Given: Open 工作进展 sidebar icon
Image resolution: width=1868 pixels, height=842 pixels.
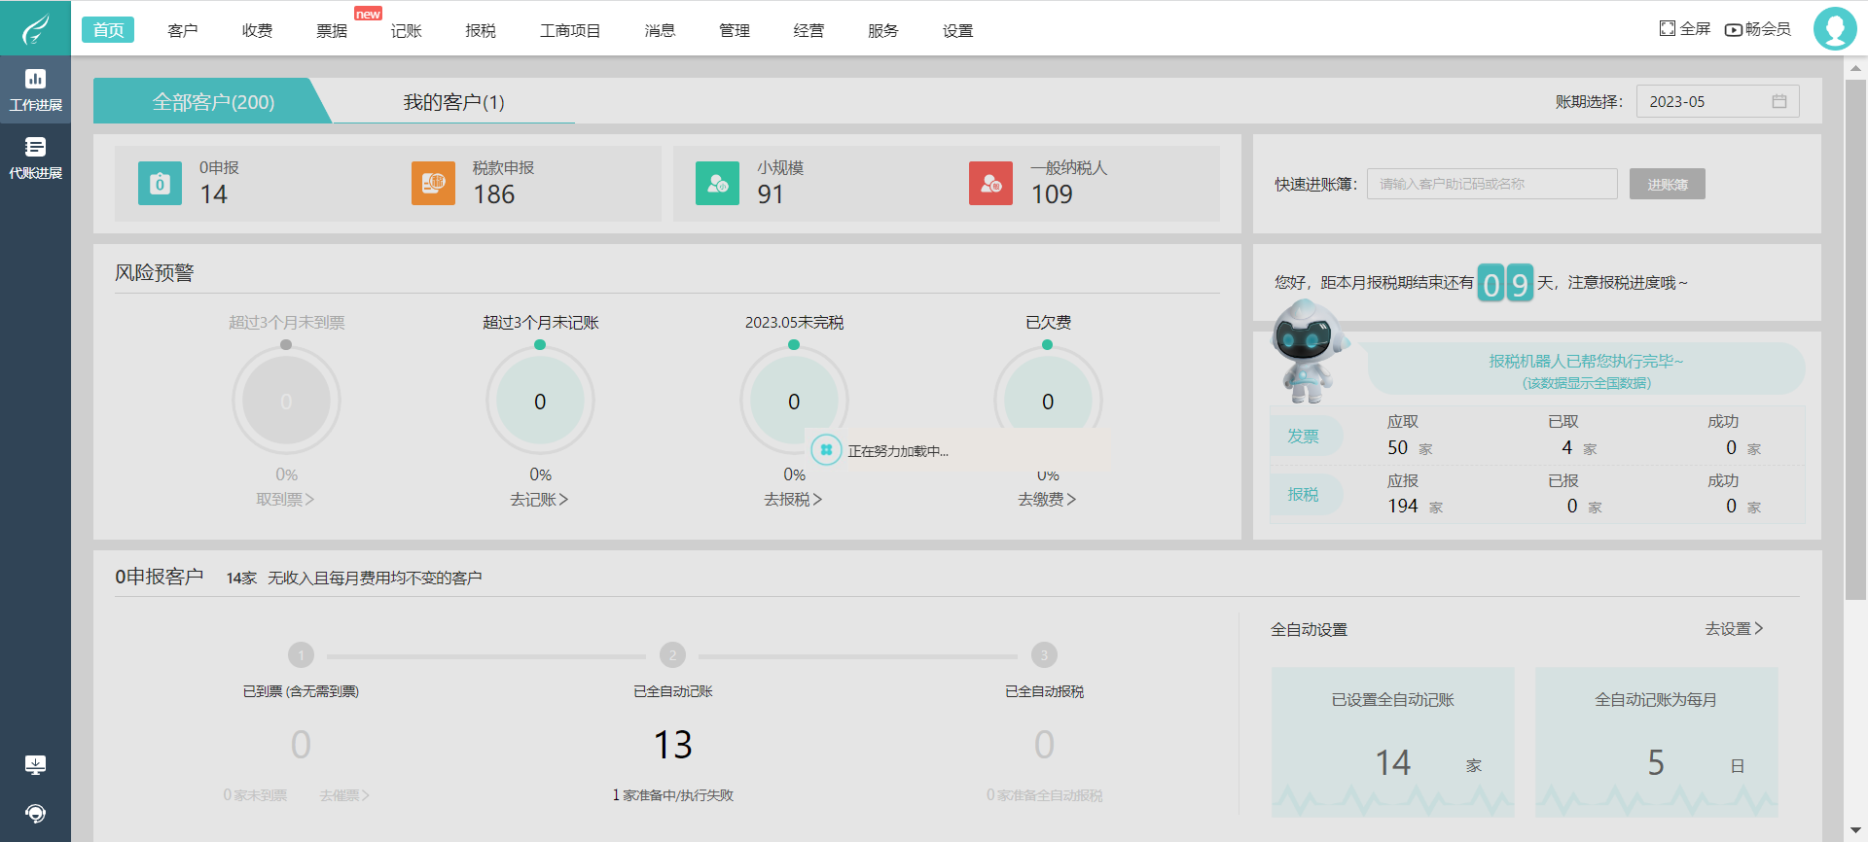Looking at the screenshot, I should click(x=35, y=89).
